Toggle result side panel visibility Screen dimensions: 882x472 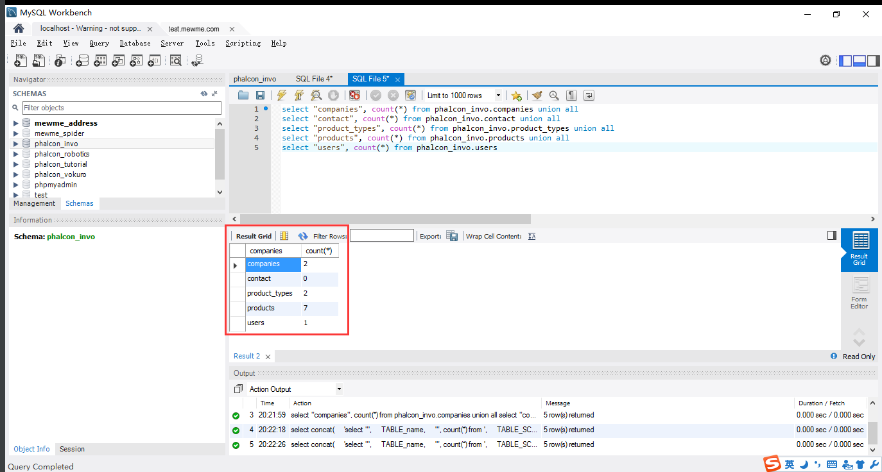point(832,235)
